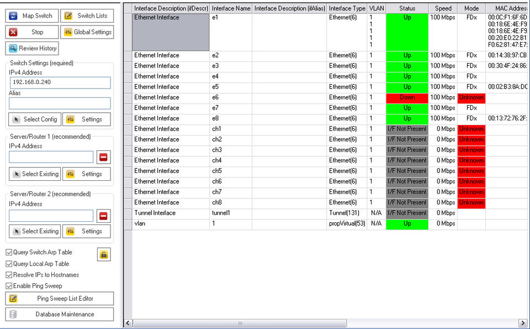
Task: Clear Server/Router 1 address with red minus icon
Action: [103, 157]
